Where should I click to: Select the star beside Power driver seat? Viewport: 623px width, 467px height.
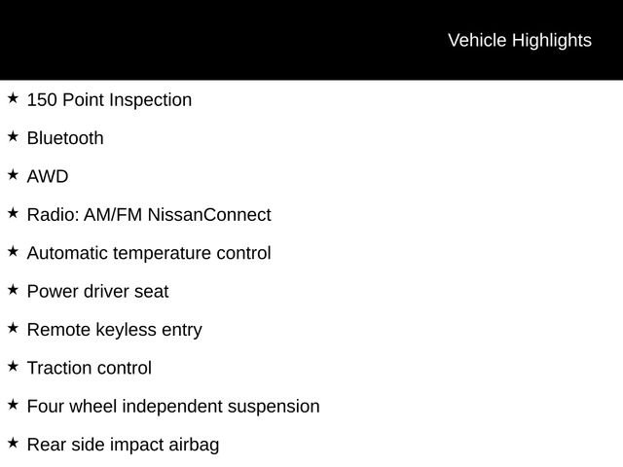point(13,290)
